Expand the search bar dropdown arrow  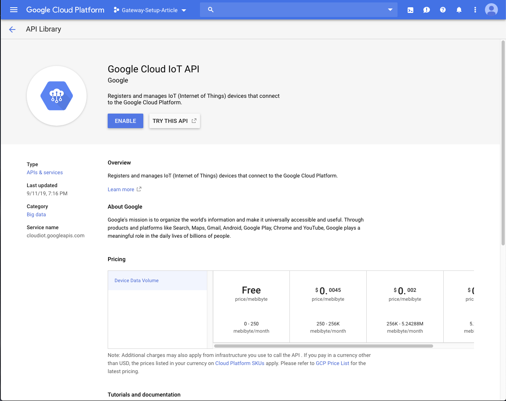click(389, 10)
